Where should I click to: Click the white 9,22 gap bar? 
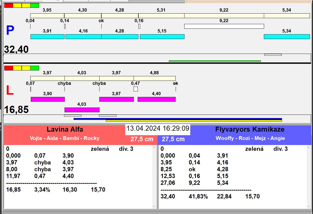[x=224, y=26]
